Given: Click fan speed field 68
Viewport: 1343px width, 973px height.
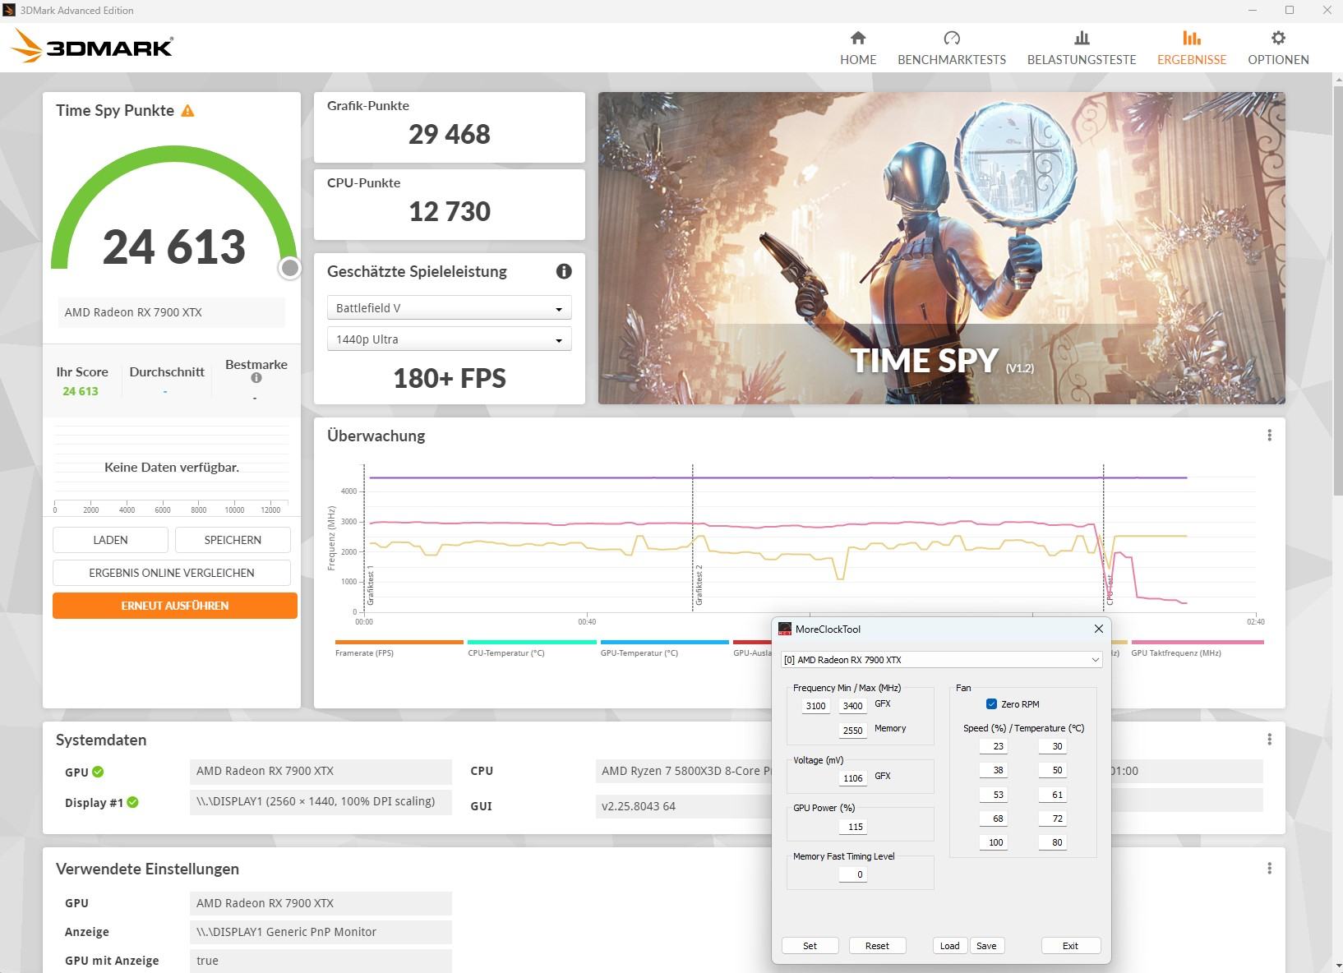Looking at the screenshot, I should 993,819.
